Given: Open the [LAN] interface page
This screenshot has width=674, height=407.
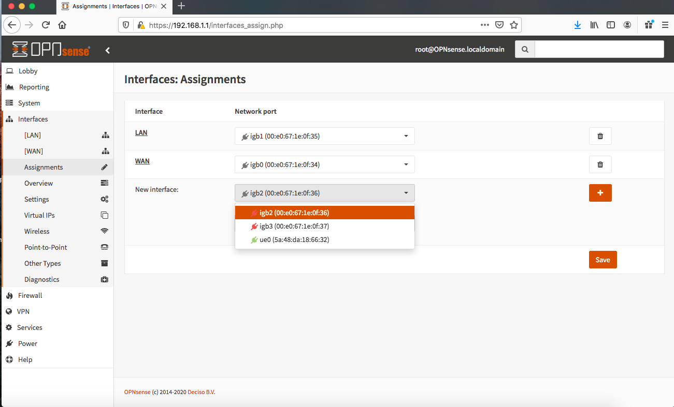Looking at the screenshot, I should (x=57, y=135).
